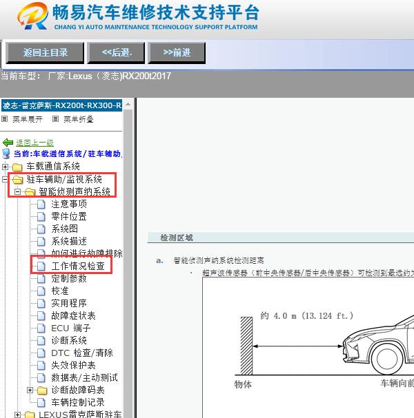Open the 数据表/主动测试 page

click(x=84, y=378)
